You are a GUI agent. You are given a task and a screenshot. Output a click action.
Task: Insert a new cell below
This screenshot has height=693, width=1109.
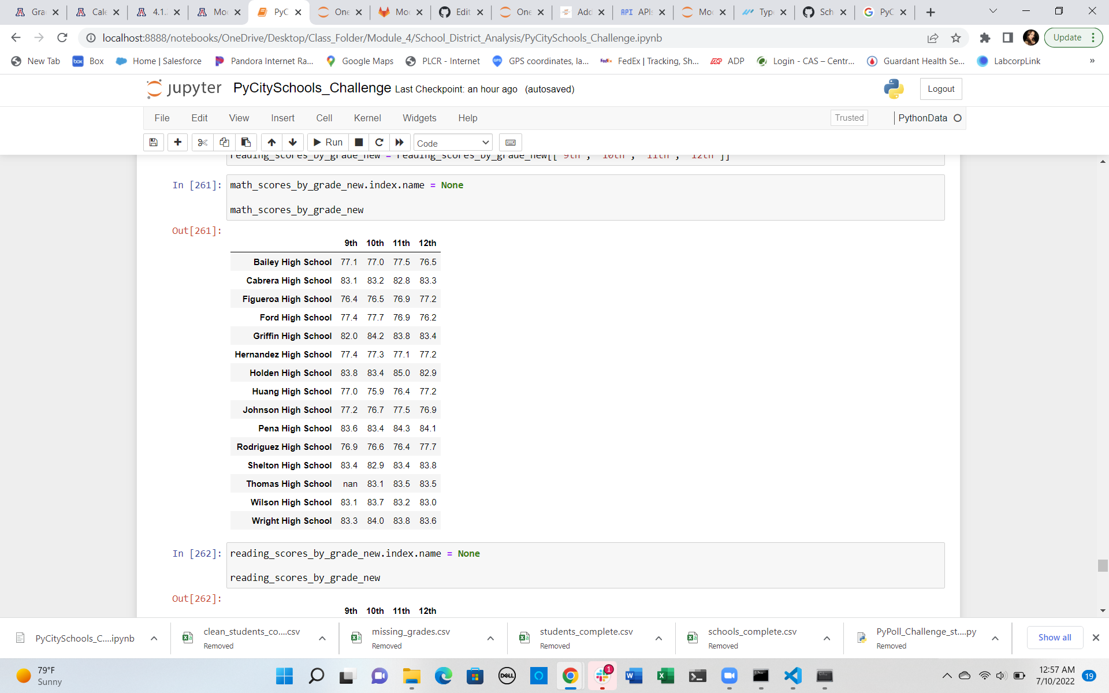tap(177, 142)
